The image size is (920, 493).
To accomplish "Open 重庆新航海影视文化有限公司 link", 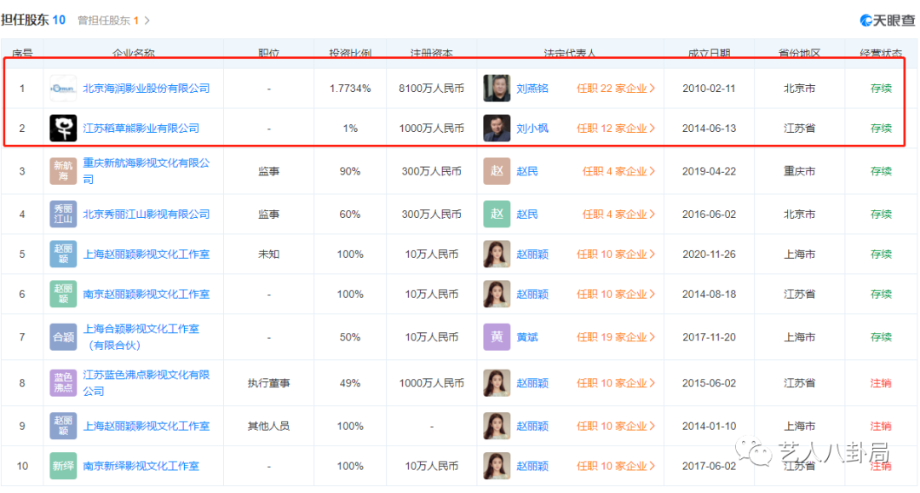I will tap(147, 171).
